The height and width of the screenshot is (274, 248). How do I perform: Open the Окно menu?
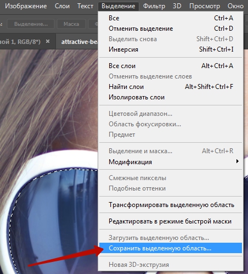[x=235, y=6]
